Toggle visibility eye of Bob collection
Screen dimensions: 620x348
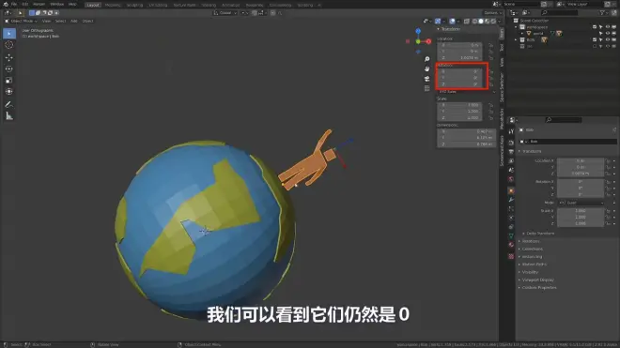[x=608, y=39]
